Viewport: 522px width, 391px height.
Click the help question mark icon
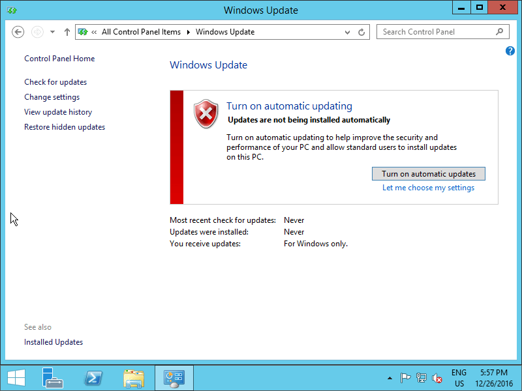coord(510,51)
